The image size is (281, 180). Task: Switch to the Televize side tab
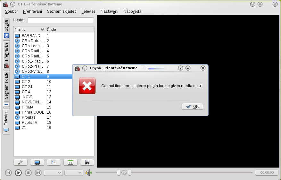[6, 121]
